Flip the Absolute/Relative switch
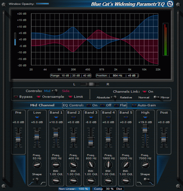Viewport: 183px width, 191px height. (x=114, y=97)
